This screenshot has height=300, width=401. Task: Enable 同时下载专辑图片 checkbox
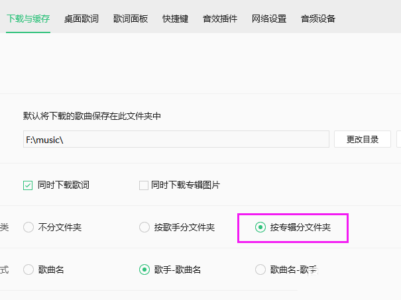click(x=144, y=185)
